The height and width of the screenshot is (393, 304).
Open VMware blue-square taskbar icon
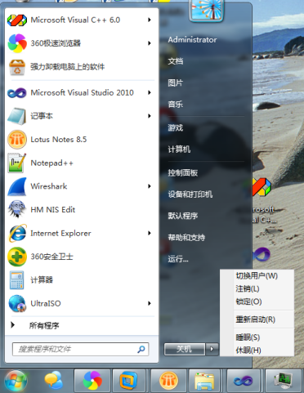pyautogui.click(x=128, y=381)
